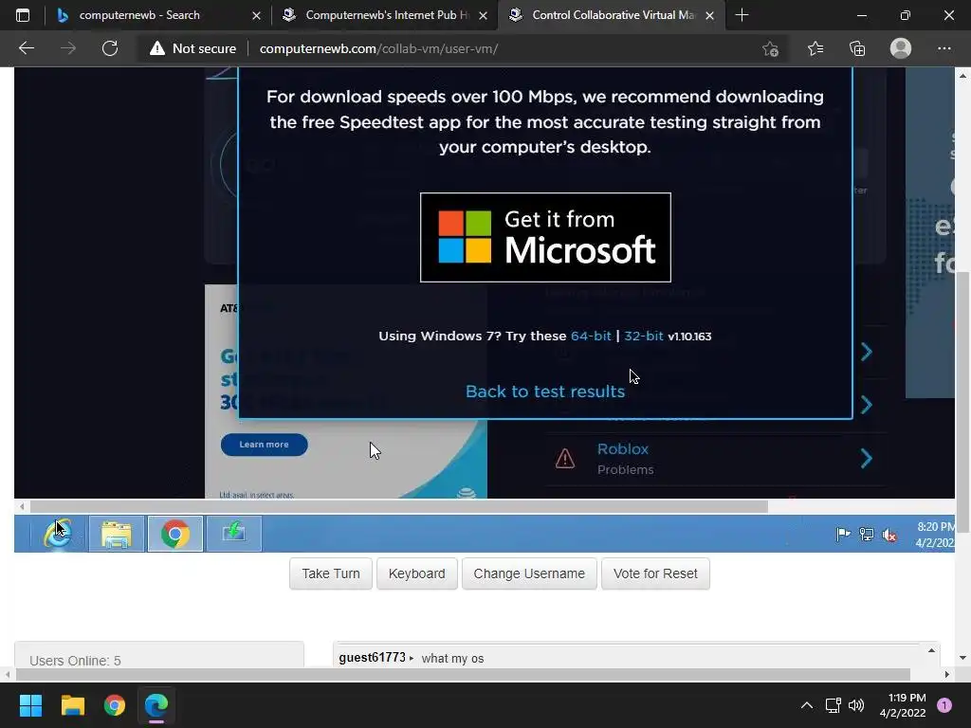Close the Control Collaborative Virtual Machine tab
This screenshot has height=728, width=971.
click(709, 15)
